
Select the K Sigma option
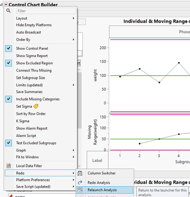tap(23, 121)
